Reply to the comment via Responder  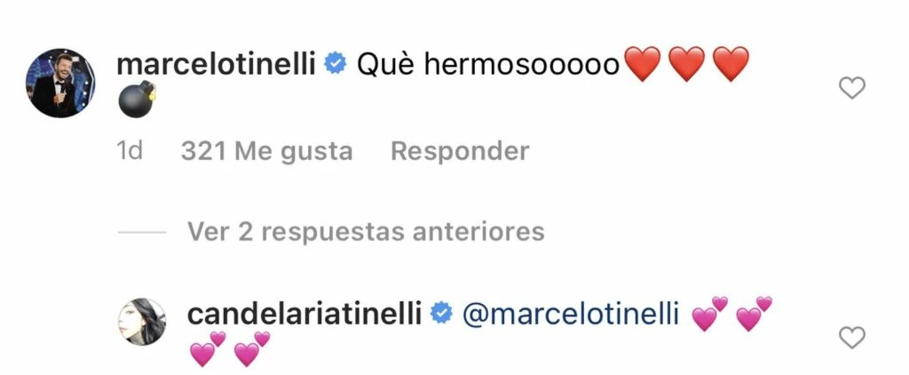click(460, 151)
